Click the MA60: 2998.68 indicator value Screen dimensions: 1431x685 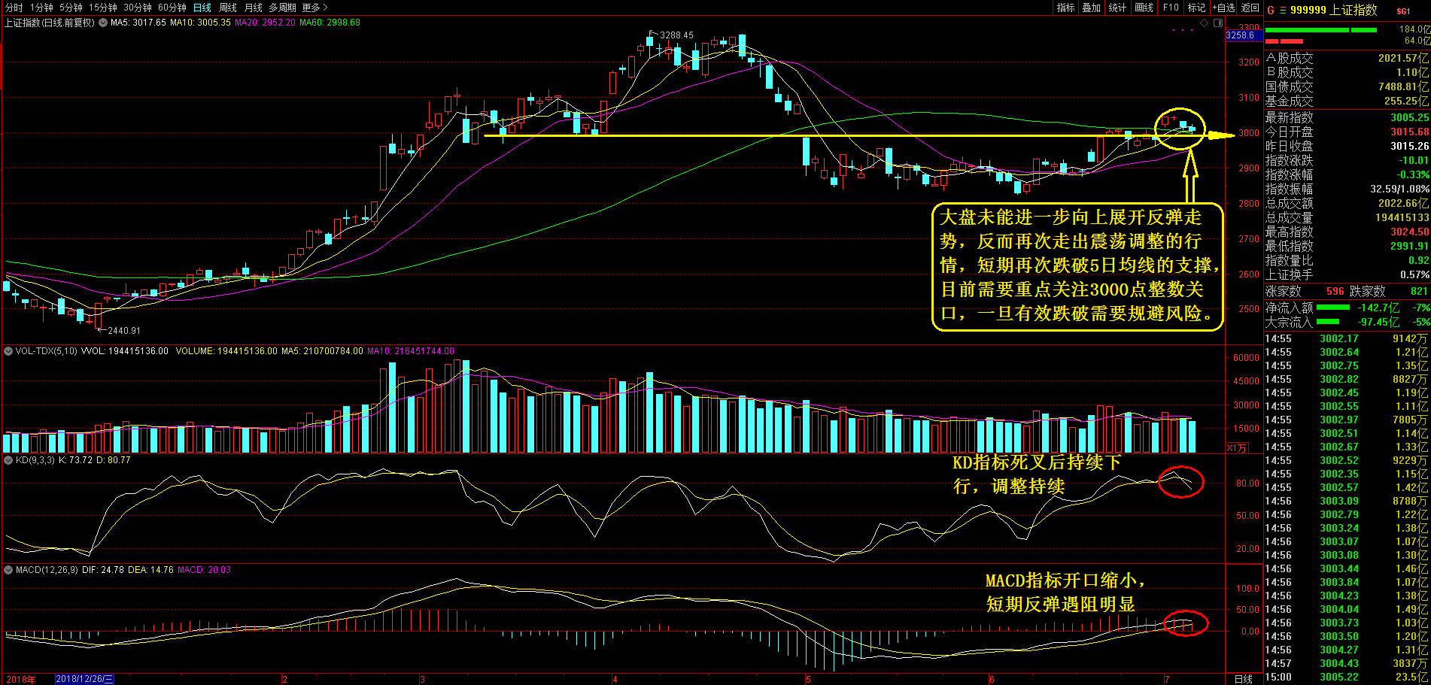330,23
